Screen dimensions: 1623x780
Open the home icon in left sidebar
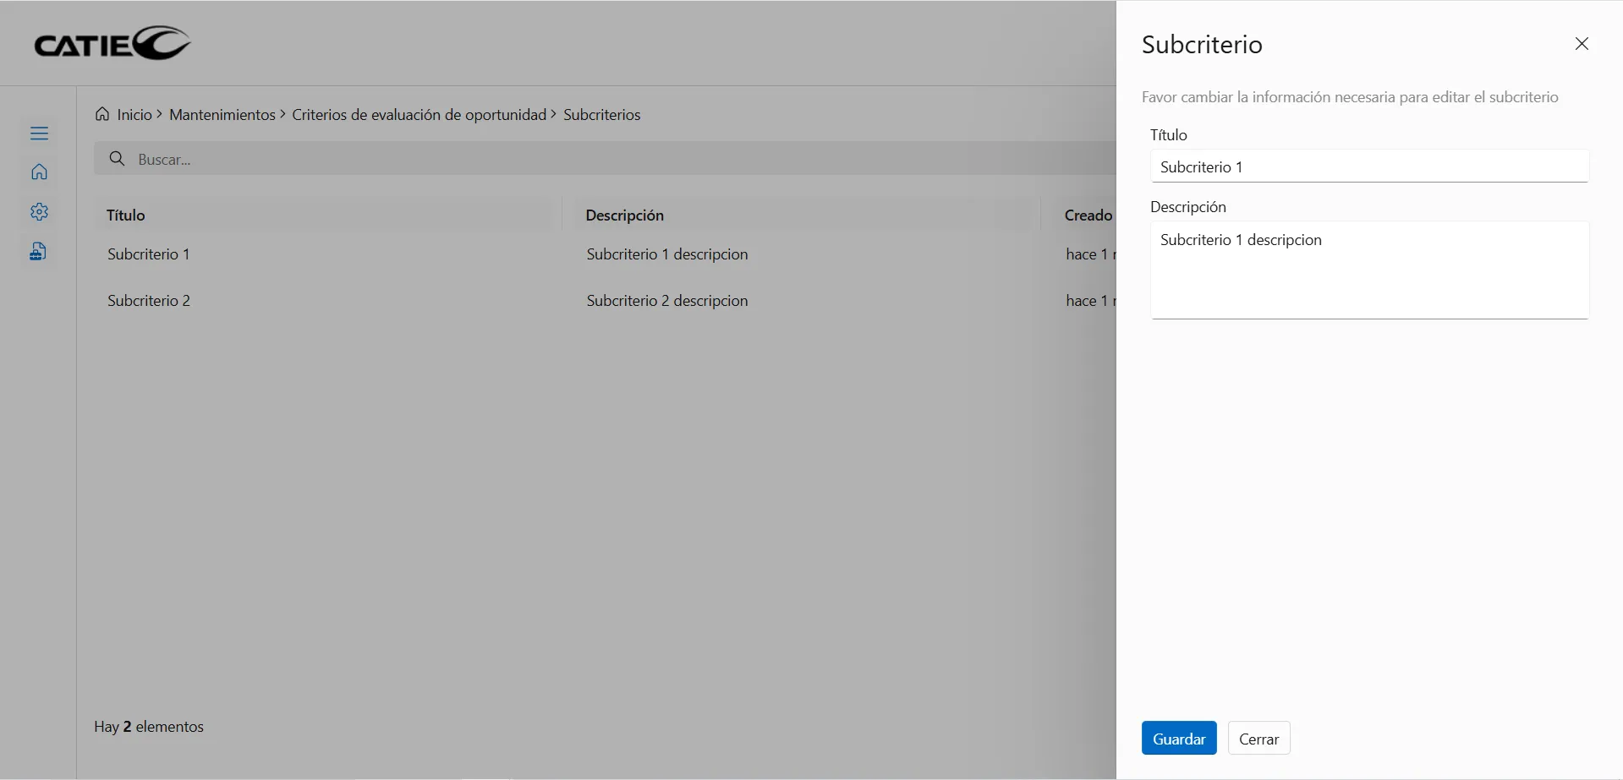[x=39, y=172]
